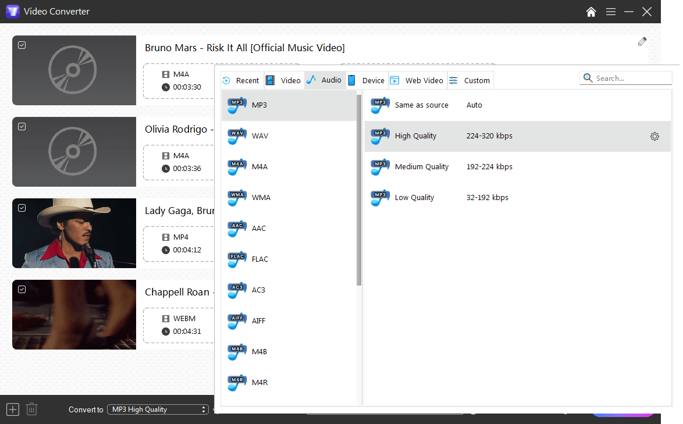Edit the Bruno Mars title with pencil
This screenshot has height=424, width=683.
(x=642, y=42)
